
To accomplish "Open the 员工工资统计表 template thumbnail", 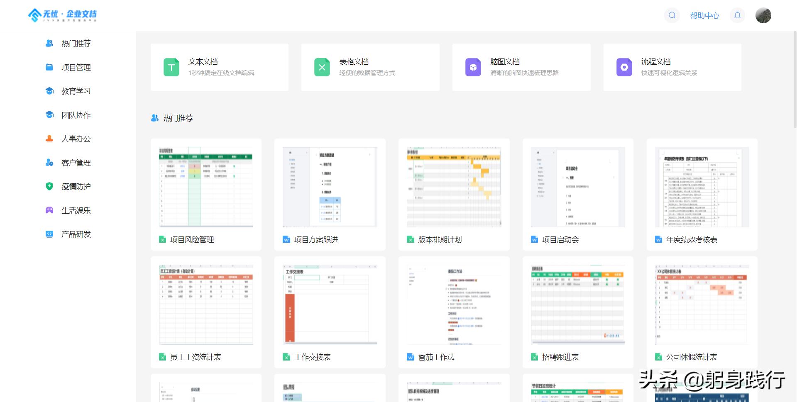I will point(206,305).
